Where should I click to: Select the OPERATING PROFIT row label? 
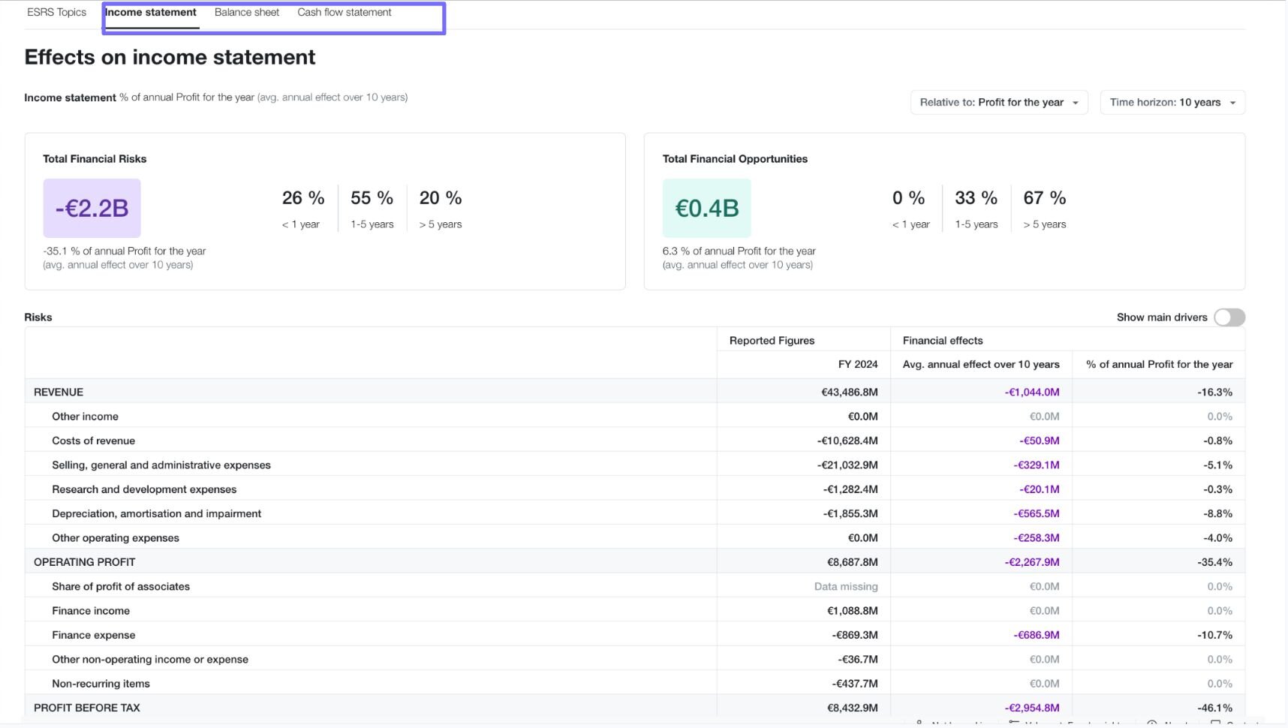(84, 562)
